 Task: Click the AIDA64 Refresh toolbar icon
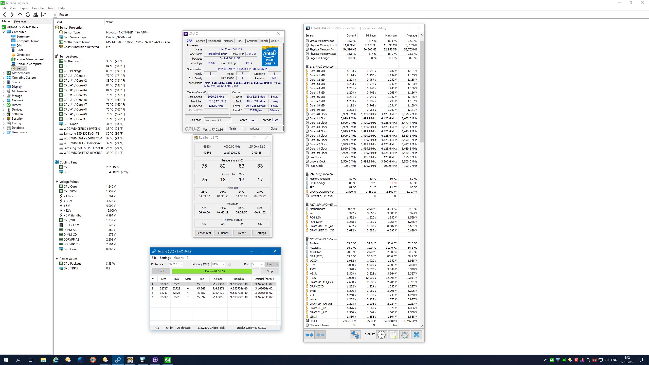click(x=28, y=15)
